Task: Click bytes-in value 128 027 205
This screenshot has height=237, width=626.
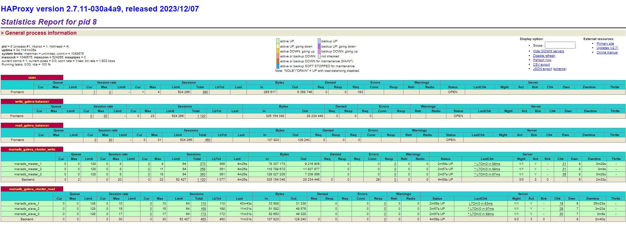Action: pyautogui.click(x=276, y=174)
